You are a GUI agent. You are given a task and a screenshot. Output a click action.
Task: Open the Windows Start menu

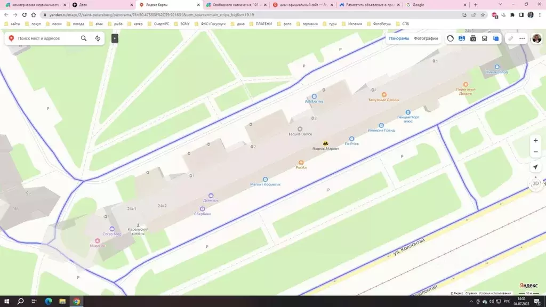6,301
